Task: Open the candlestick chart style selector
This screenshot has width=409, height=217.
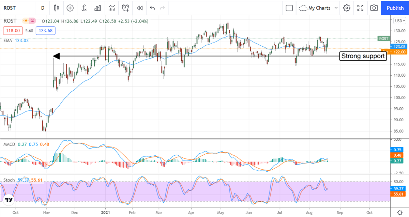Action: [x=57, y=8]
